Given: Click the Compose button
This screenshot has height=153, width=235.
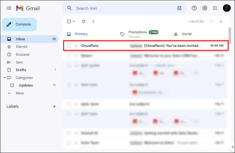Looking at the screenshot, I should (19, 24).
